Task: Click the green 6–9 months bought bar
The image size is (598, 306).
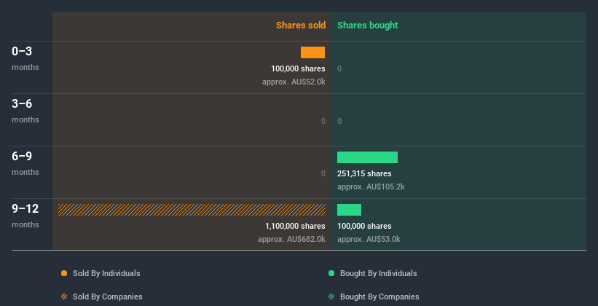Action: coord(367,157)
